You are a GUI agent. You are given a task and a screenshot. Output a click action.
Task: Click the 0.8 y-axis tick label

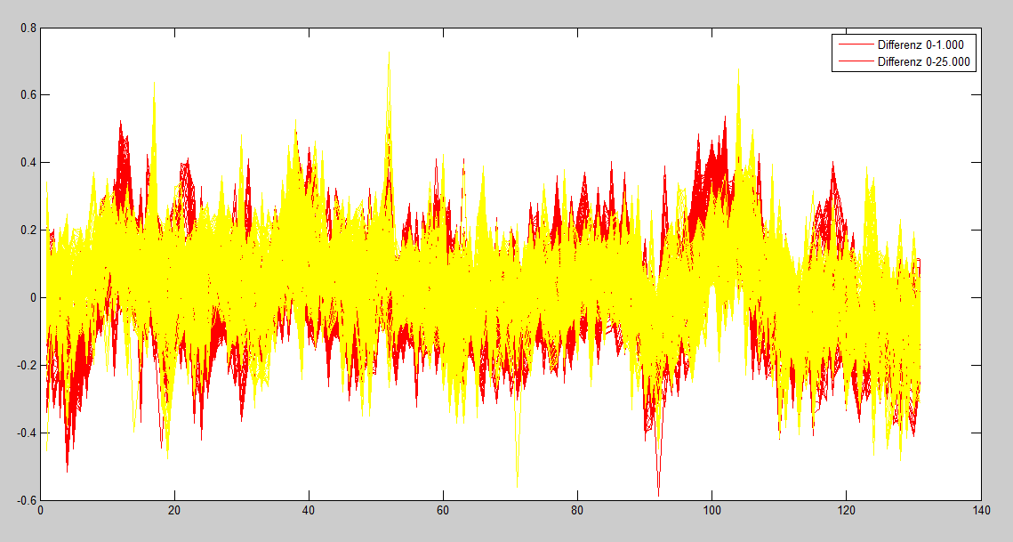[x=28, y=28]
